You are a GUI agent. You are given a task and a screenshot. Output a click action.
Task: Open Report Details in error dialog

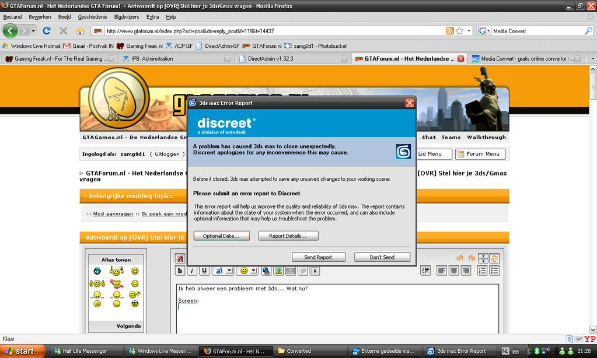click(288, 236)
